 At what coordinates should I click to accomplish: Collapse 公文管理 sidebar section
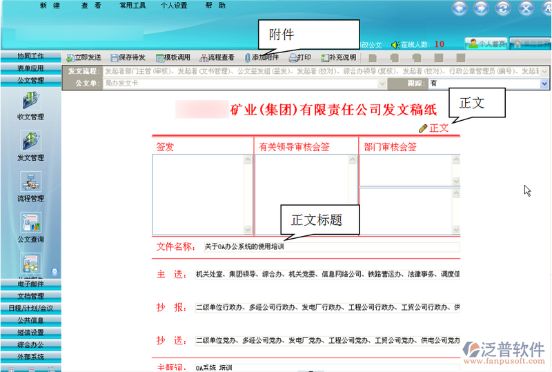[30, 81]
